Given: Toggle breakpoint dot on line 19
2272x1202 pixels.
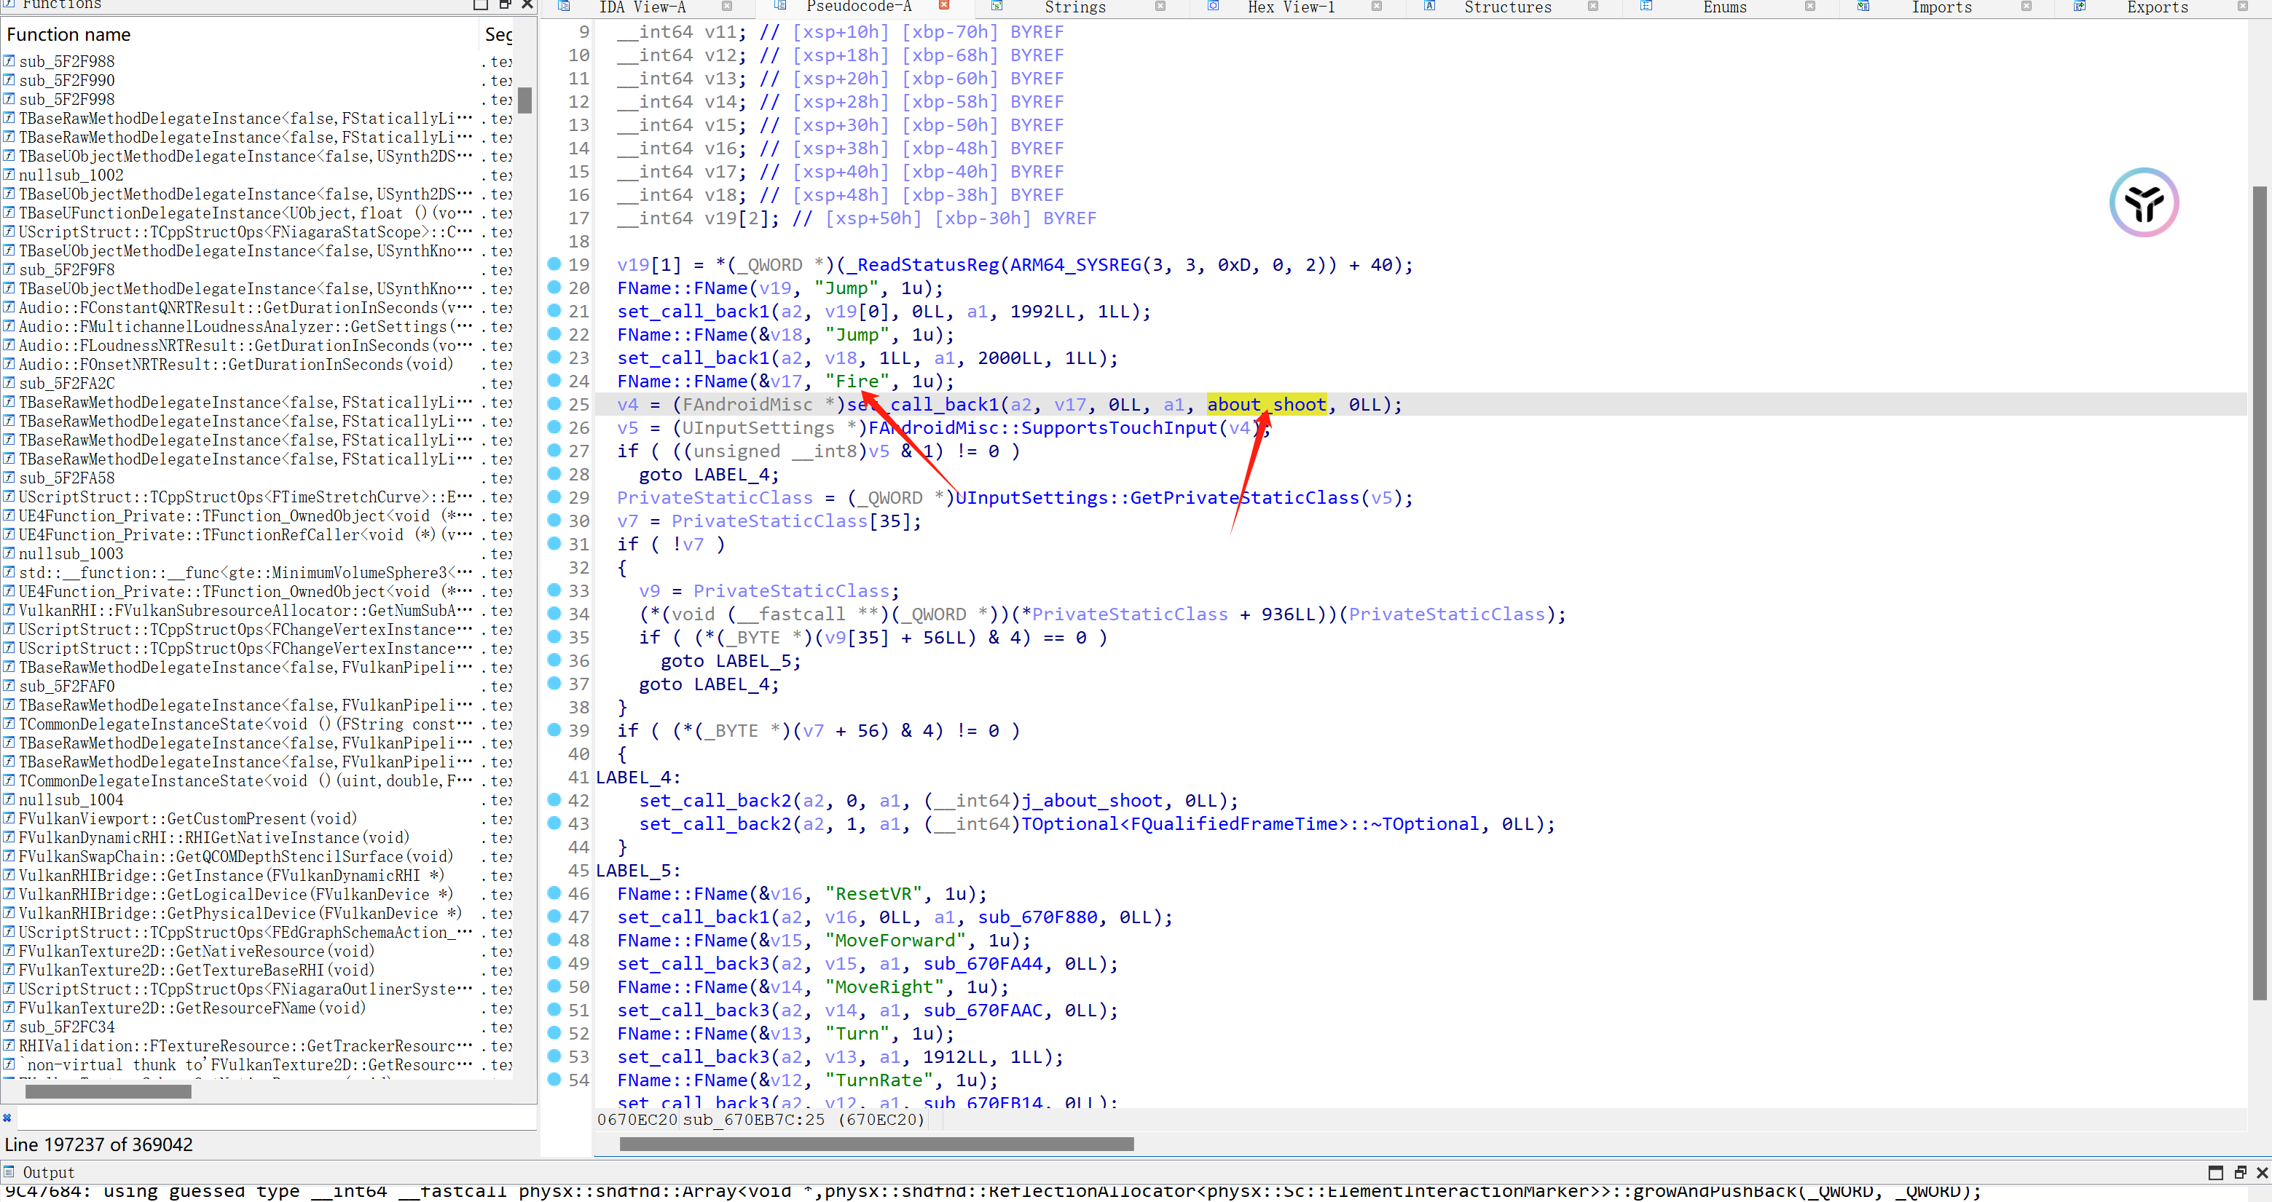Looking at the screenshot, I should (554, 264).
